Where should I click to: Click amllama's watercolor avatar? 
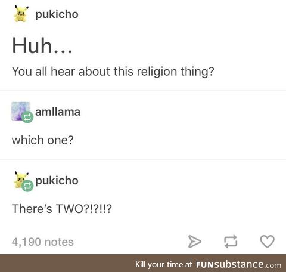21,112
